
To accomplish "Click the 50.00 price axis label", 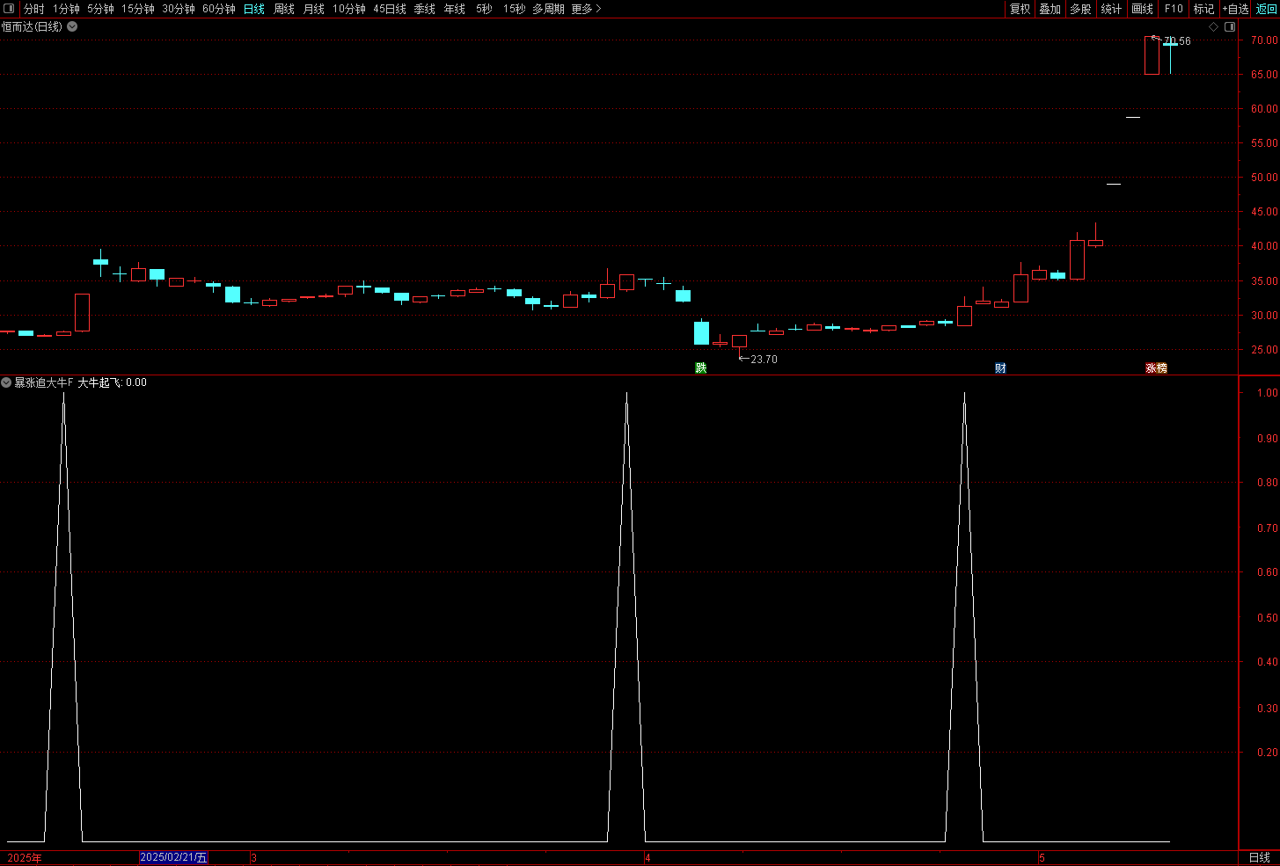I will click(x=1264, y=178).
